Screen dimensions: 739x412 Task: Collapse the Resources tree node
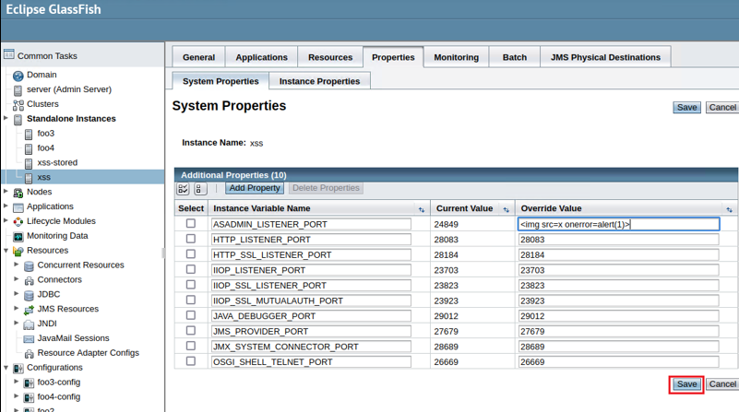6,250
